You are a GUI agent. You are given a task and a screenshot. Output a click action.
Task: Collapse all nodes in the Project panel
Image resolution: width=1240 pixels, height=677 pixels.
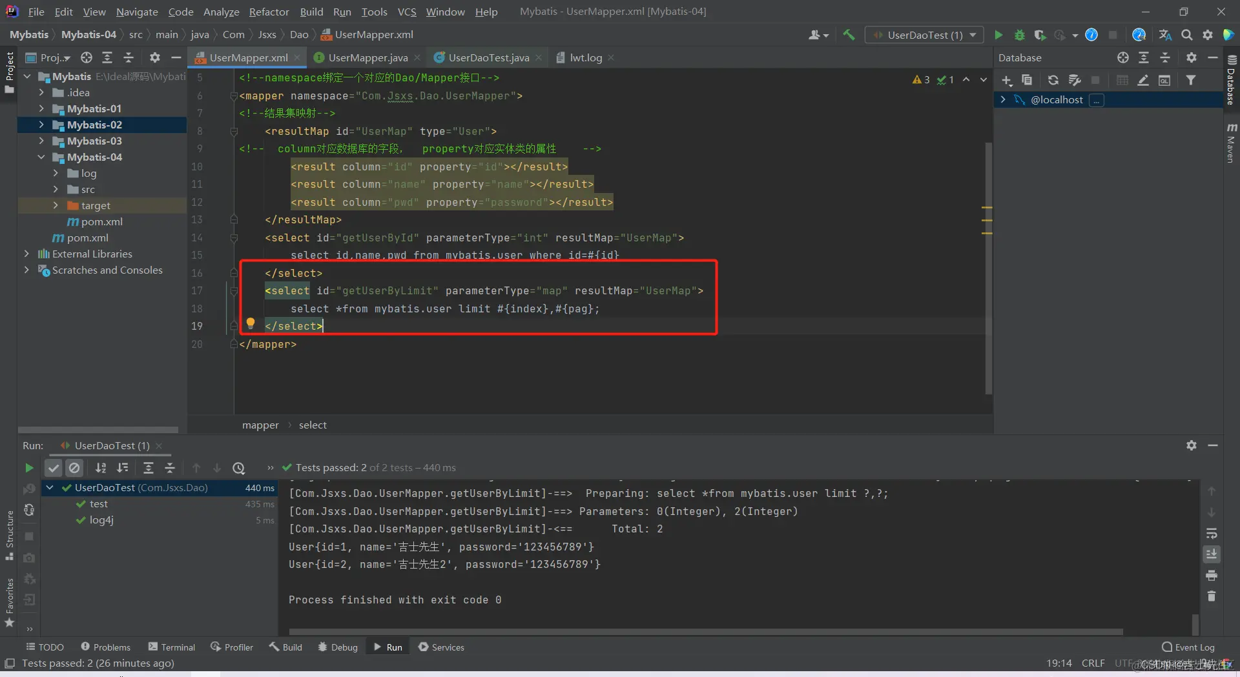click(129, 57)
